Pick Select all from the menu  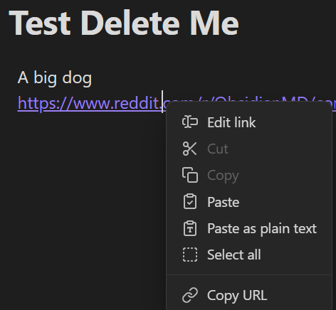[249, 255]
